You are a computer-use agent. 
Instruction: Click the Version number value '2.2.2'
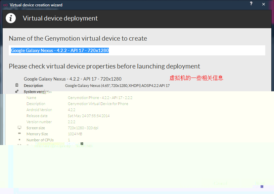(72, 122)
